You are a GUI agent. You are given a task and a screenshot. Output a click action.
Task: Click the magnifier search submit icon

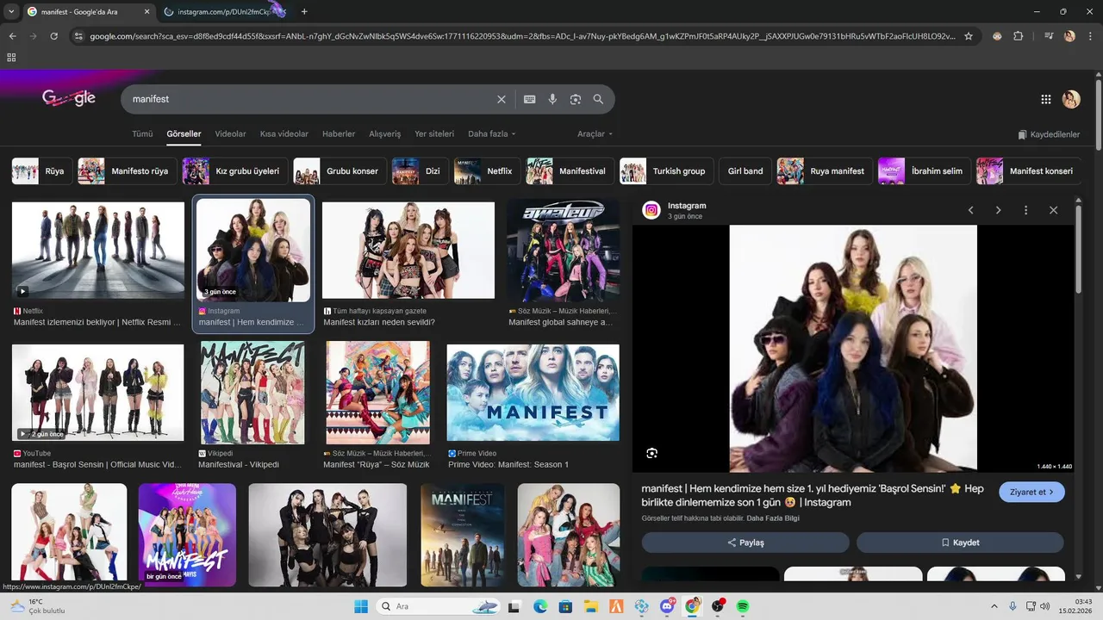(x=598, y=99)
